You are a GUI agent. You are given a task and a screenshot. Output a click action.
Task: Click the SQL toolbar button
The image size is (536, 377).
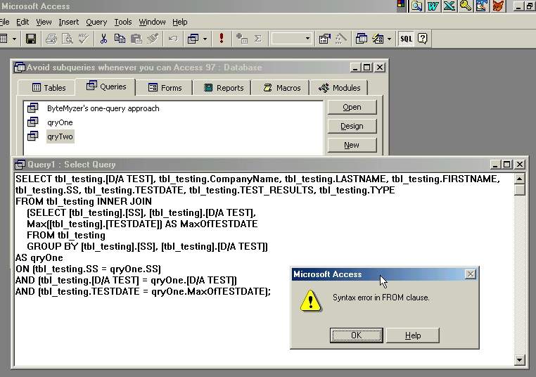point(406,39)
